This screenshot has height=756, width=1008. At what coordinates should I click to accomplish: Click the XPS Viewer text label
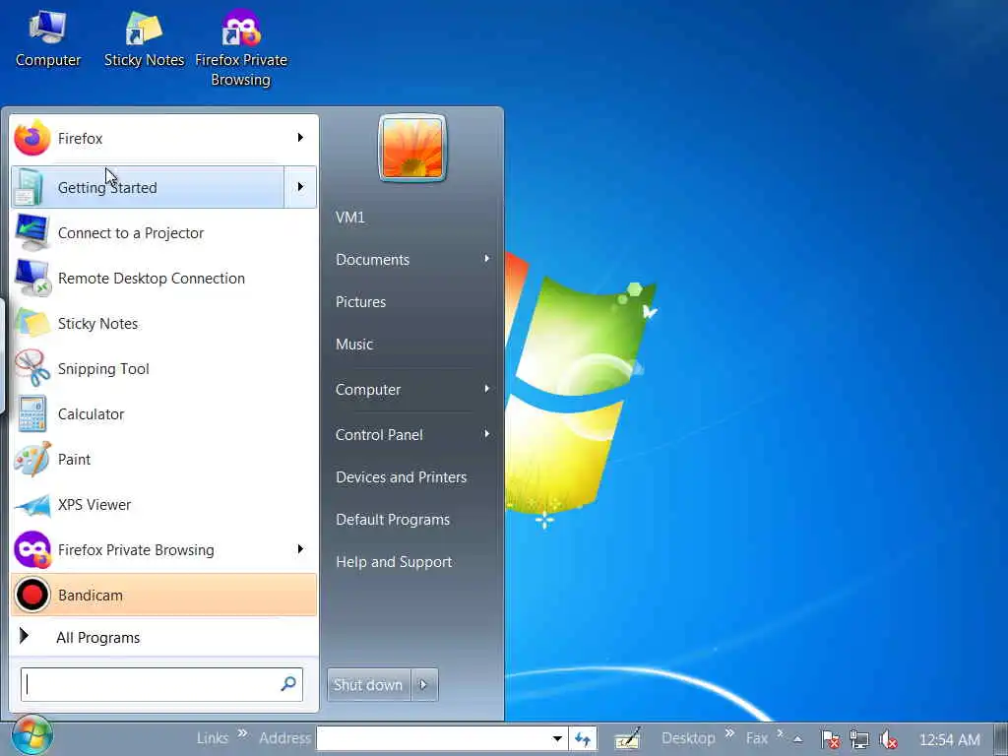(x=94, y=505)
